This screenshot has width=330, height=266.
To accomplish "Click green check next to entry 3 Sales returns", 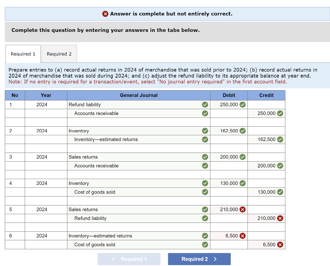I will pyautogui.click(x=205, y=157).
